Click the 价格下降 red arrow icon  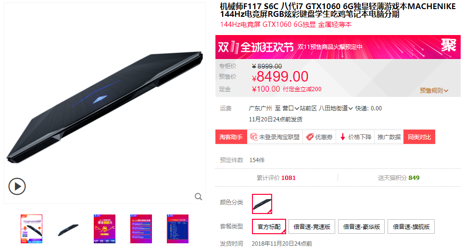pos(342,137)
